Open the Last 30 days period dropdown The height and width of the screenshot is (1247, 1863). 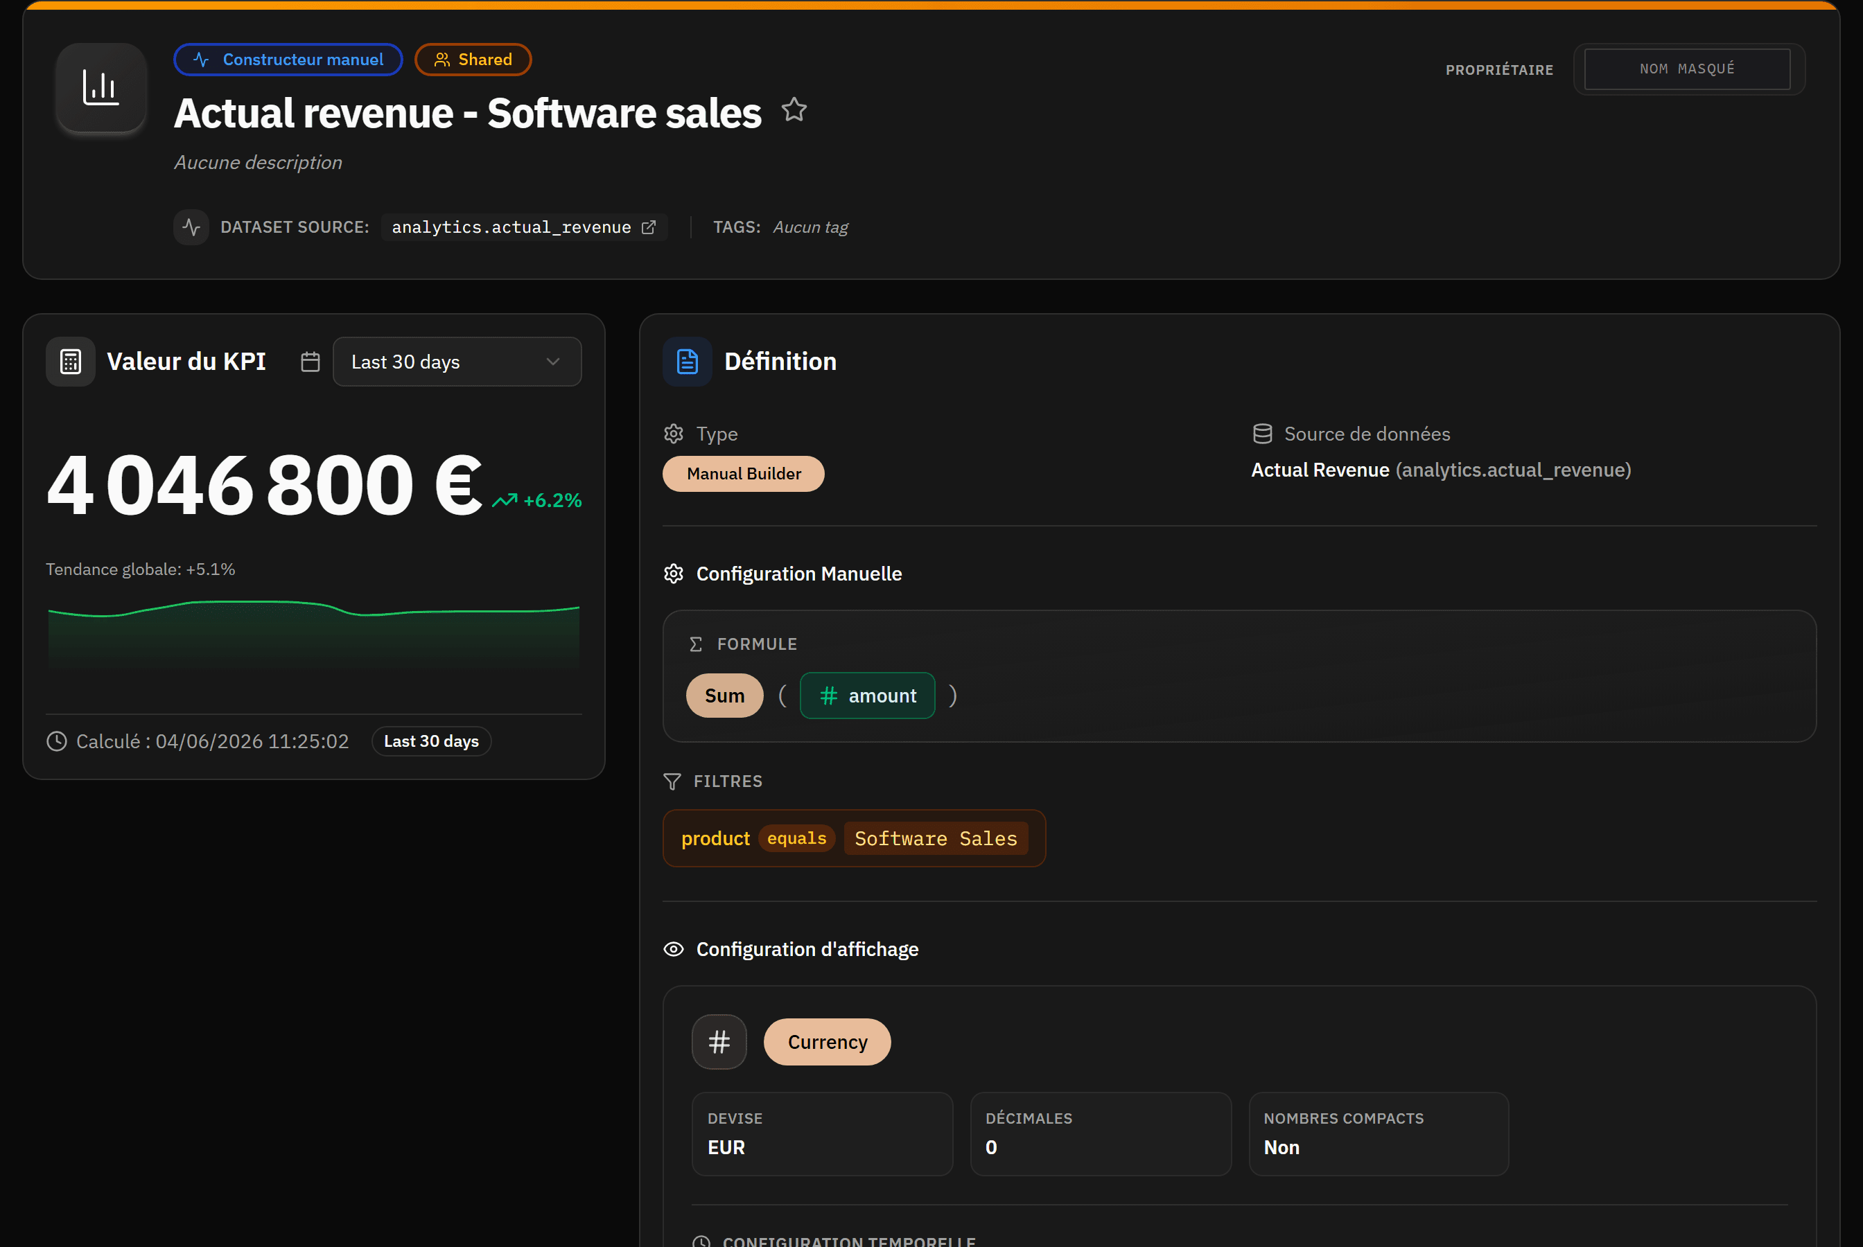coord(457,362)
